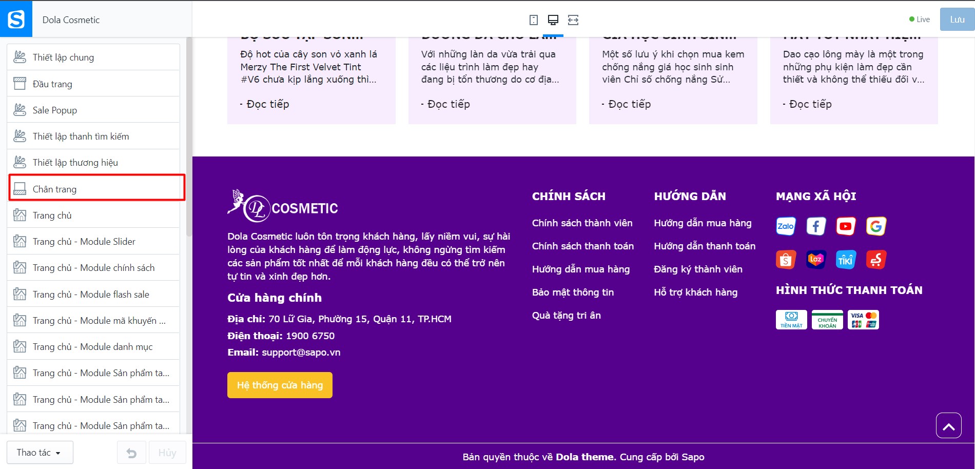Click the Chuyển khoản payment icon
The width and height of the screenshot is (975, 469).
827,320
